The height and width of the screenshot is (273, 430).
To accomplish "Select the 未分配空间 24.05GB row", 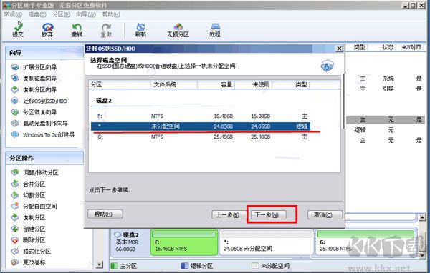I will point(201,126).
